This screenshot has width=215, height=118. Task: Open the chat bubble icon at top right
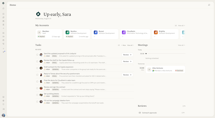click(209, 5)
